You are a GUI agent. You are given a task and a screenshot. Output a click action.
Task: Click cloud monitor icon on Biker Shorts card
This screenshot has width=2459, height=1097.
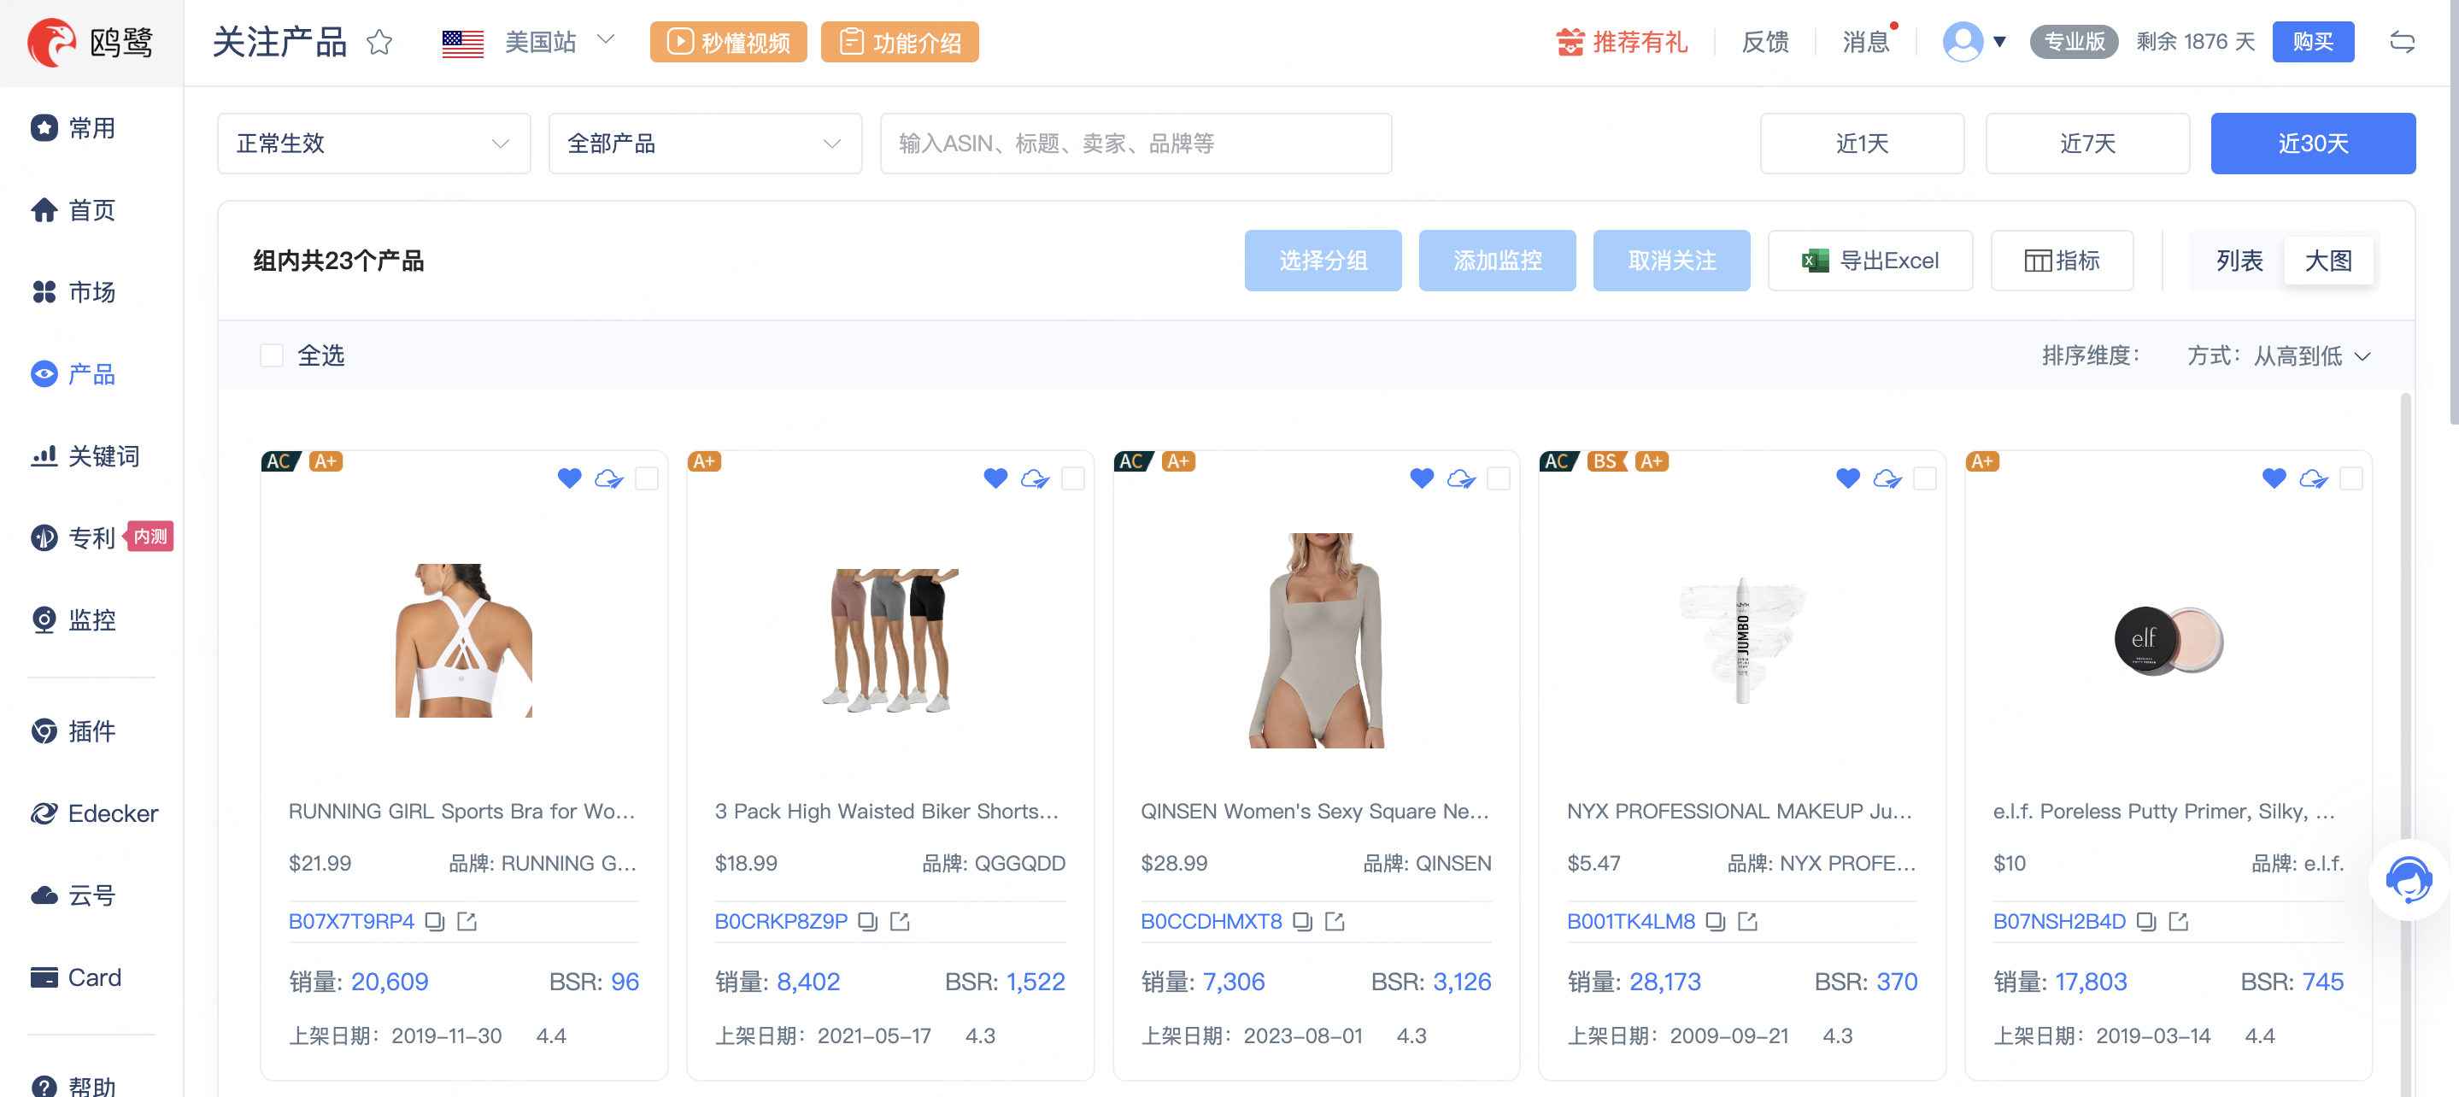(1035, 478)
